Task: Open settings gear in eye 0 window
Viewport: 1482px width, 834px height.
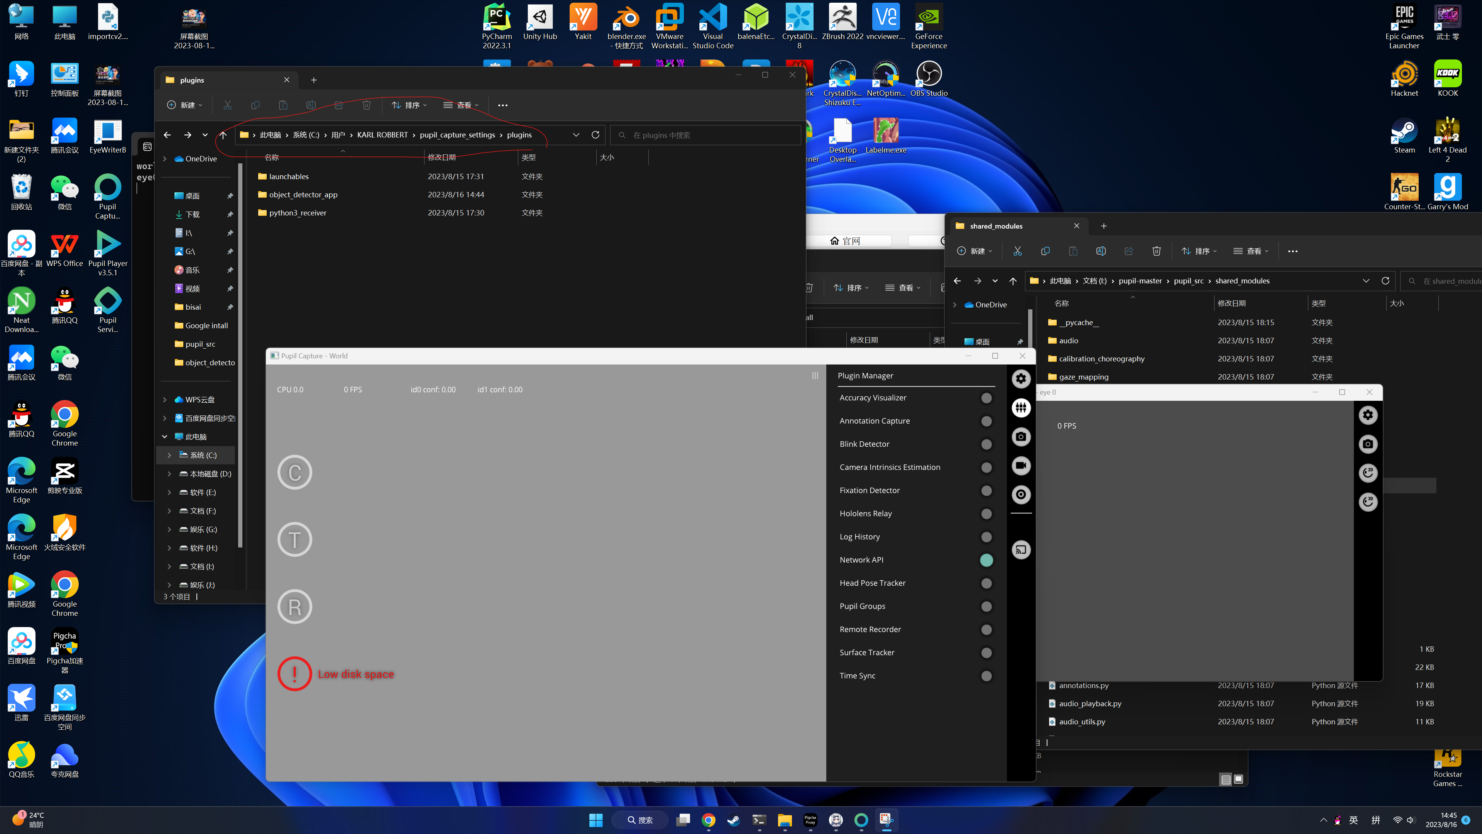Action: (x=1368, y=415)
